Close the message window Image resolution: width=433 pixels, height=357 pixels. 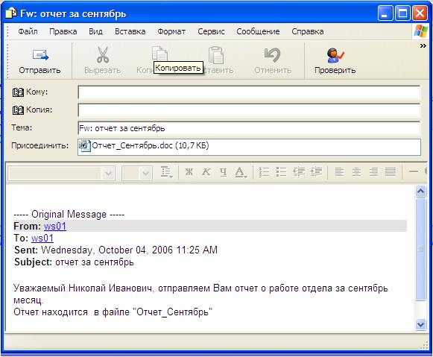click(420, 13)
